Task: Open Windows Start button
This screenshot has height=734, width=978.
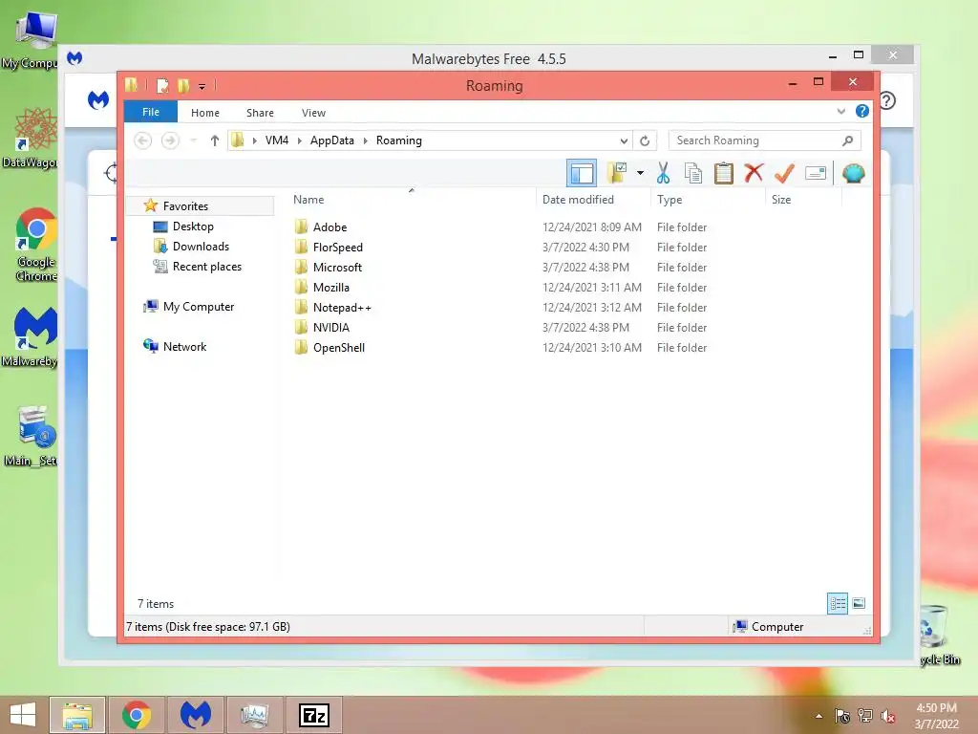Action: [23, 715]
